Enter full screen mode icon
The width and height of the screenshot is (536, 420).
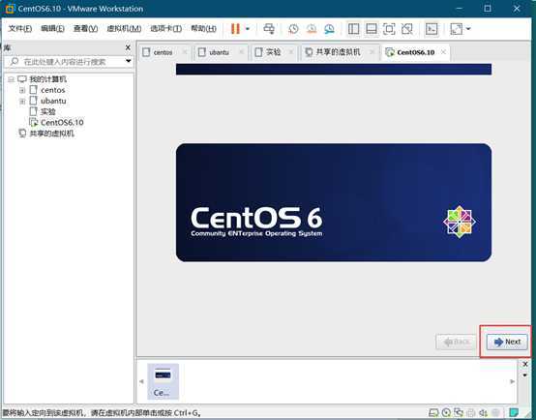389,29
